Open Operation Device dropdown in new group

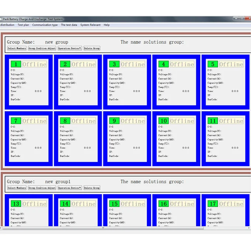(x=69, y=48)
